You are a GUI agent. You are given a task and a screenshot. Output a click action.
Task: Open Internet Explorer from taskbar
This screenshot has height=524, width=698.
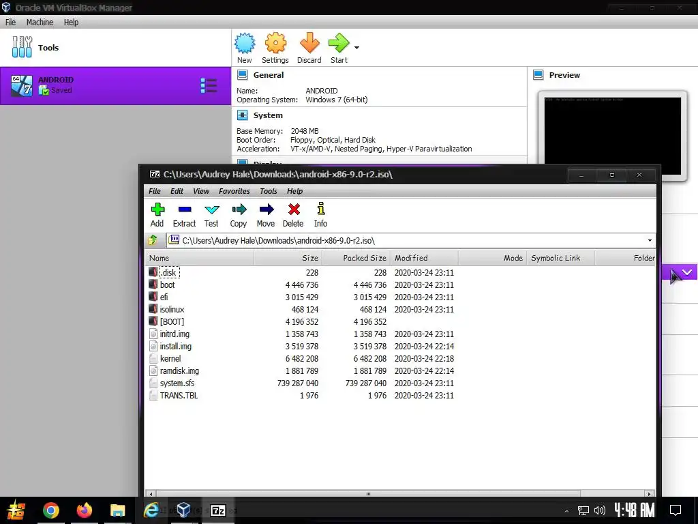pos(151,510)
